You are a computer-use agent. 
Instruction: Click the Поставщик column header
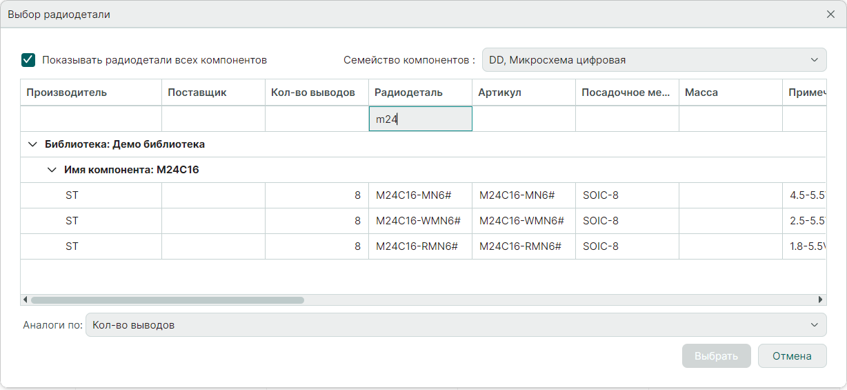coord(213,92)
